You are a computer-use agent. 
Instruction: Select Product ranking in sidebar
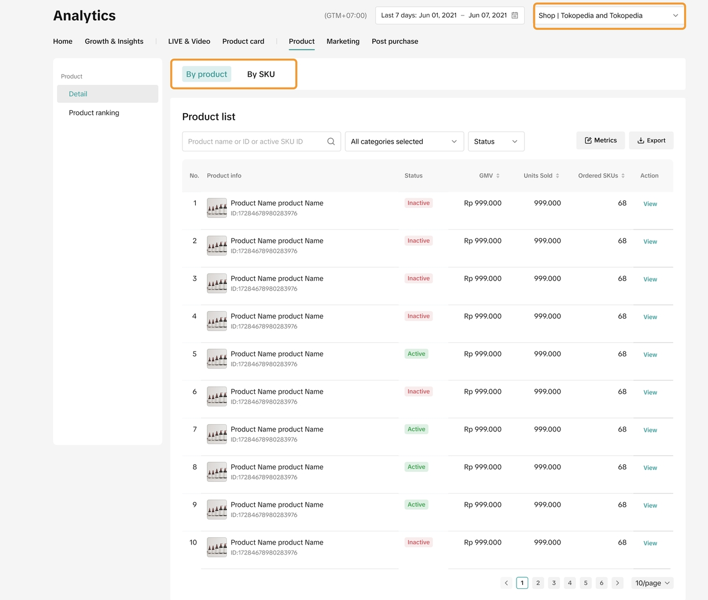click(94, 113)
